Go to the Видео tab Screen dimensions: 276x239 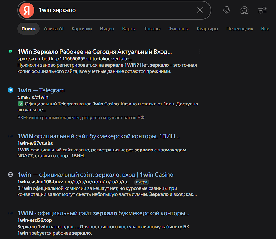coord(107,29)
